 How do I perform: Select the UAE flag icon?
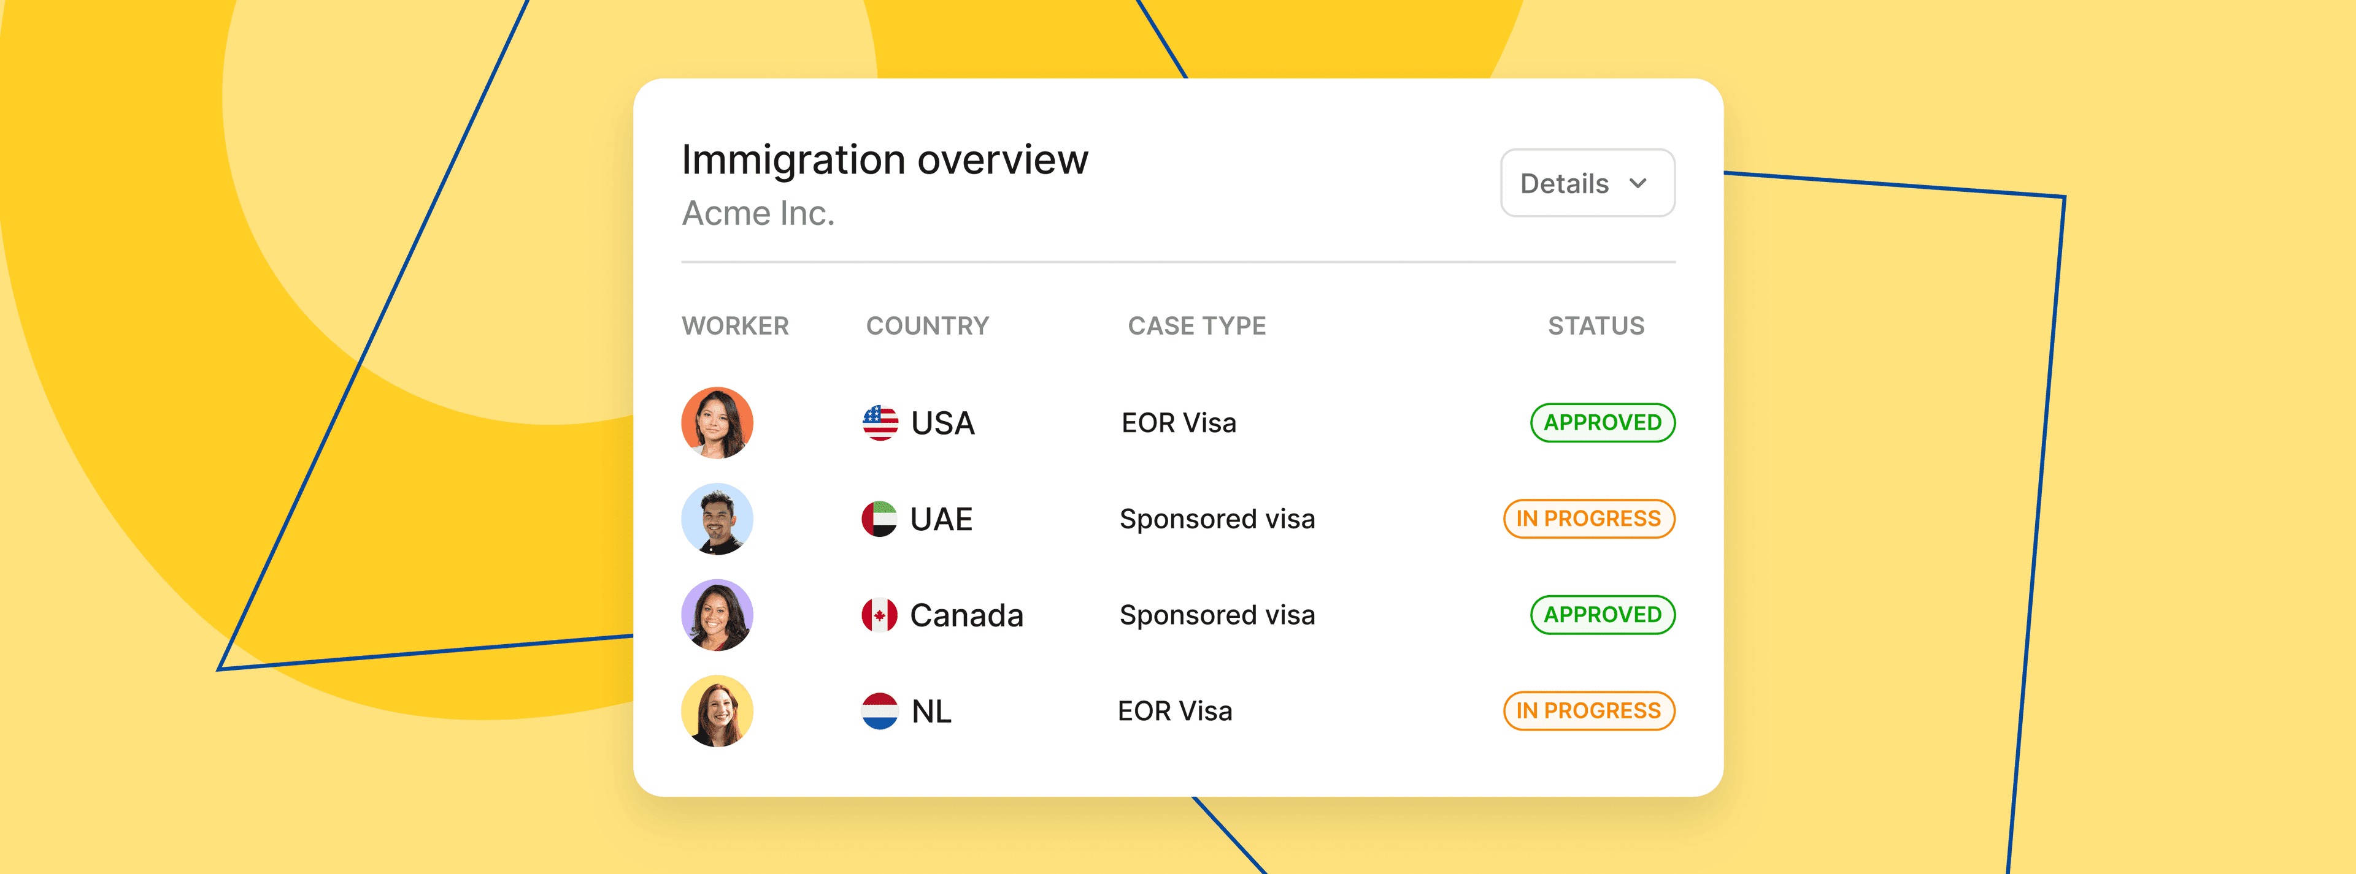pyautogui.click(x=879, y=519)
